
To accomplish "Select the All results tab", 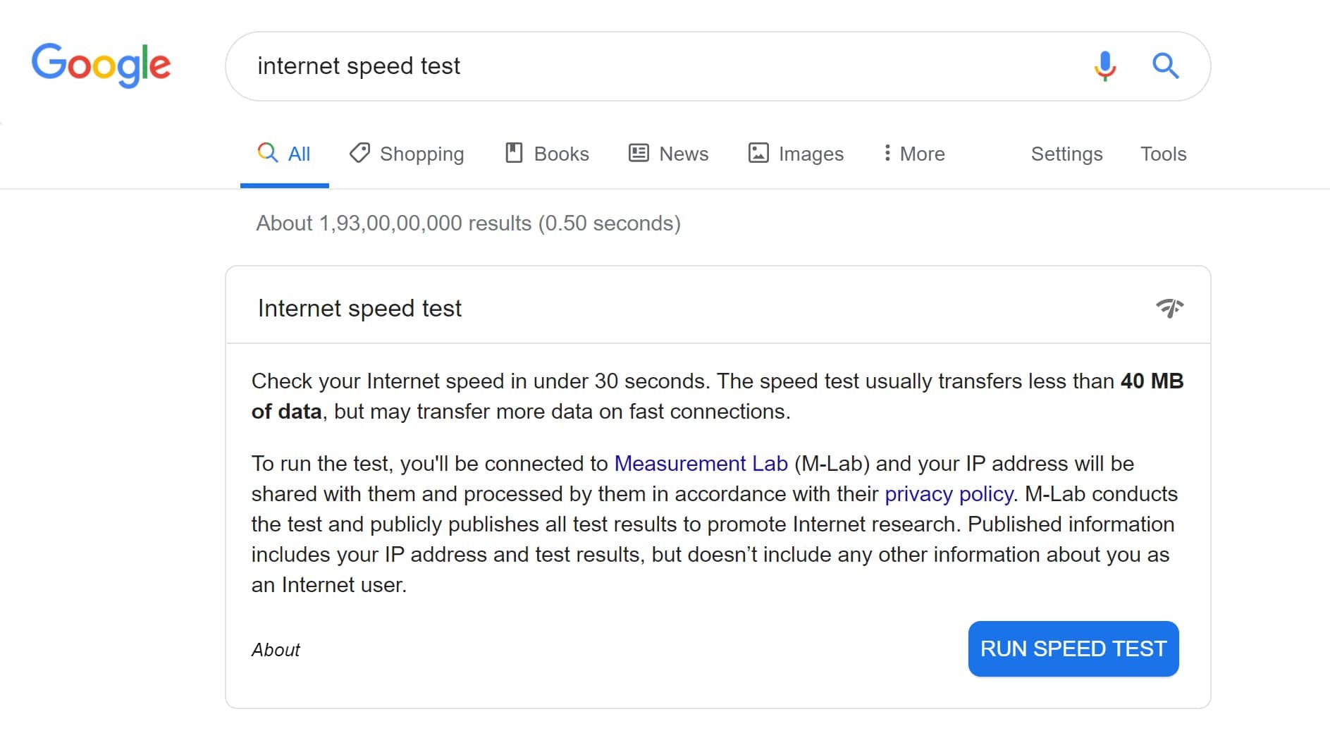I will (285, 154).
